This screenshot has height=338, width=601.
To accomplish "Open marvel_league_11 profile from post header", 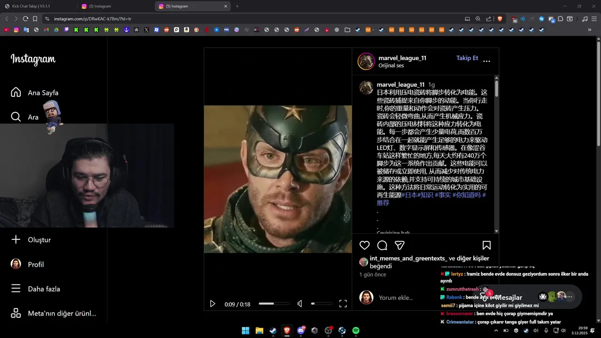I will (x=402, y=58).
